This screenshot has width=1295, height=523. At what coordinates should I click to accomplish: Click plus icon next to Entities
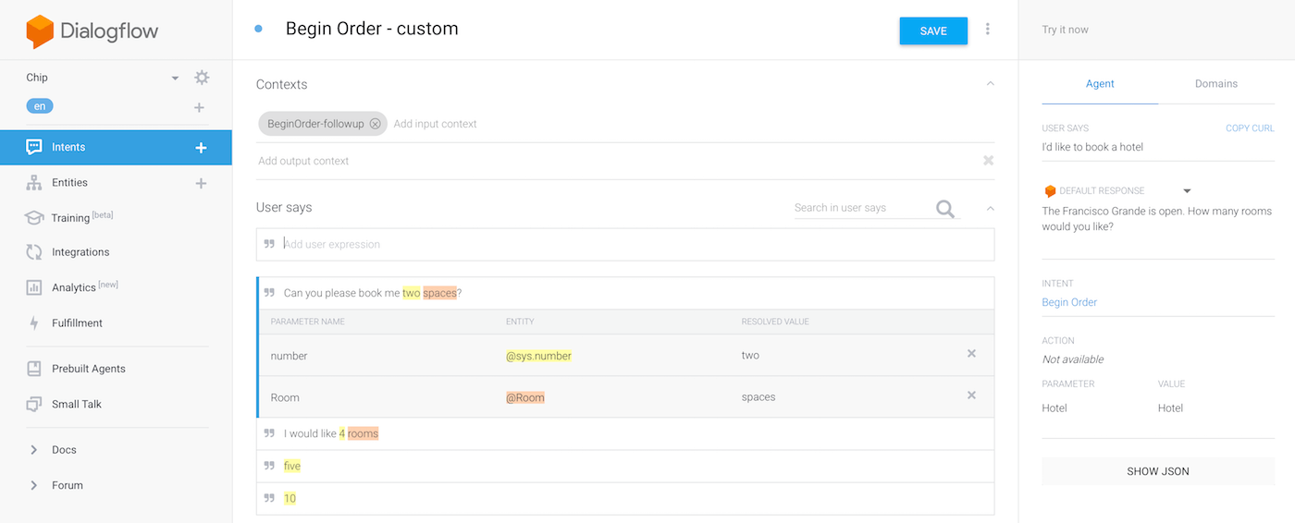pyautogui.click(x=201, y=183)
